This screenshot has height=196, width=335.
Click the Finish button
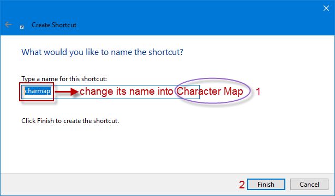(266, 184)
